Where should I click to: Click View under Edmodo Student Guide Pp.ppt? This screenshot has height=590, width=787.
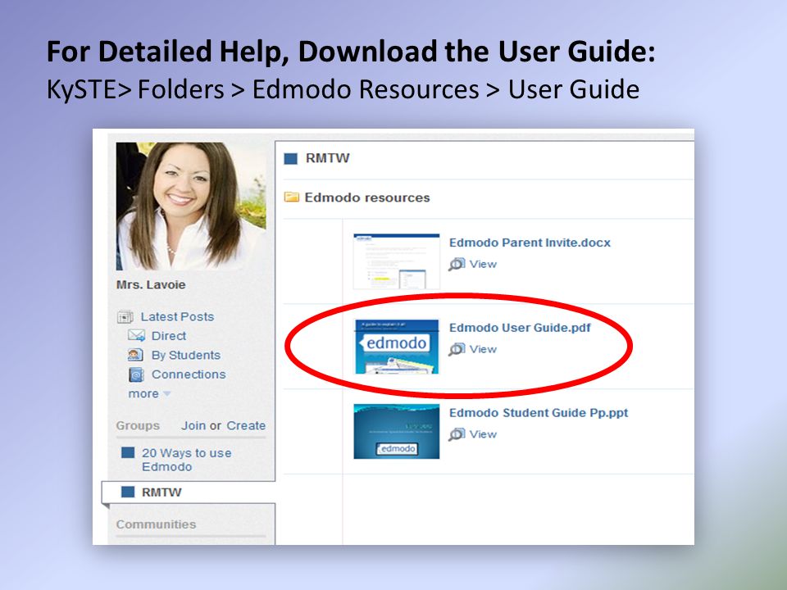coord(483,434)
